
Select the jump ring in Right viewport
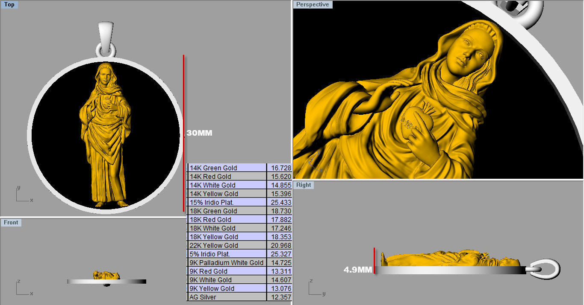click(x=545, y=269)
